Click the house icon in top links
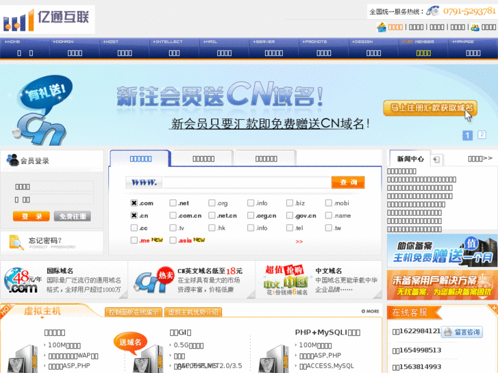Image resolution: width=498 pixels, height=373 pixels. pyautogui.click(x=382, y=27)
